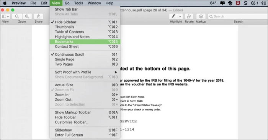Choose Zoom Out from View menu
The height and width of the screenshot is (140, 268).
[x=85, y=100]
